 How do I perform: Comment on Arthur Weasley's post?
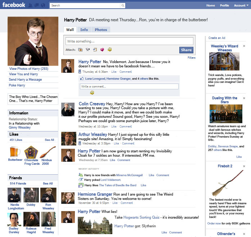(x=128, y=143)
